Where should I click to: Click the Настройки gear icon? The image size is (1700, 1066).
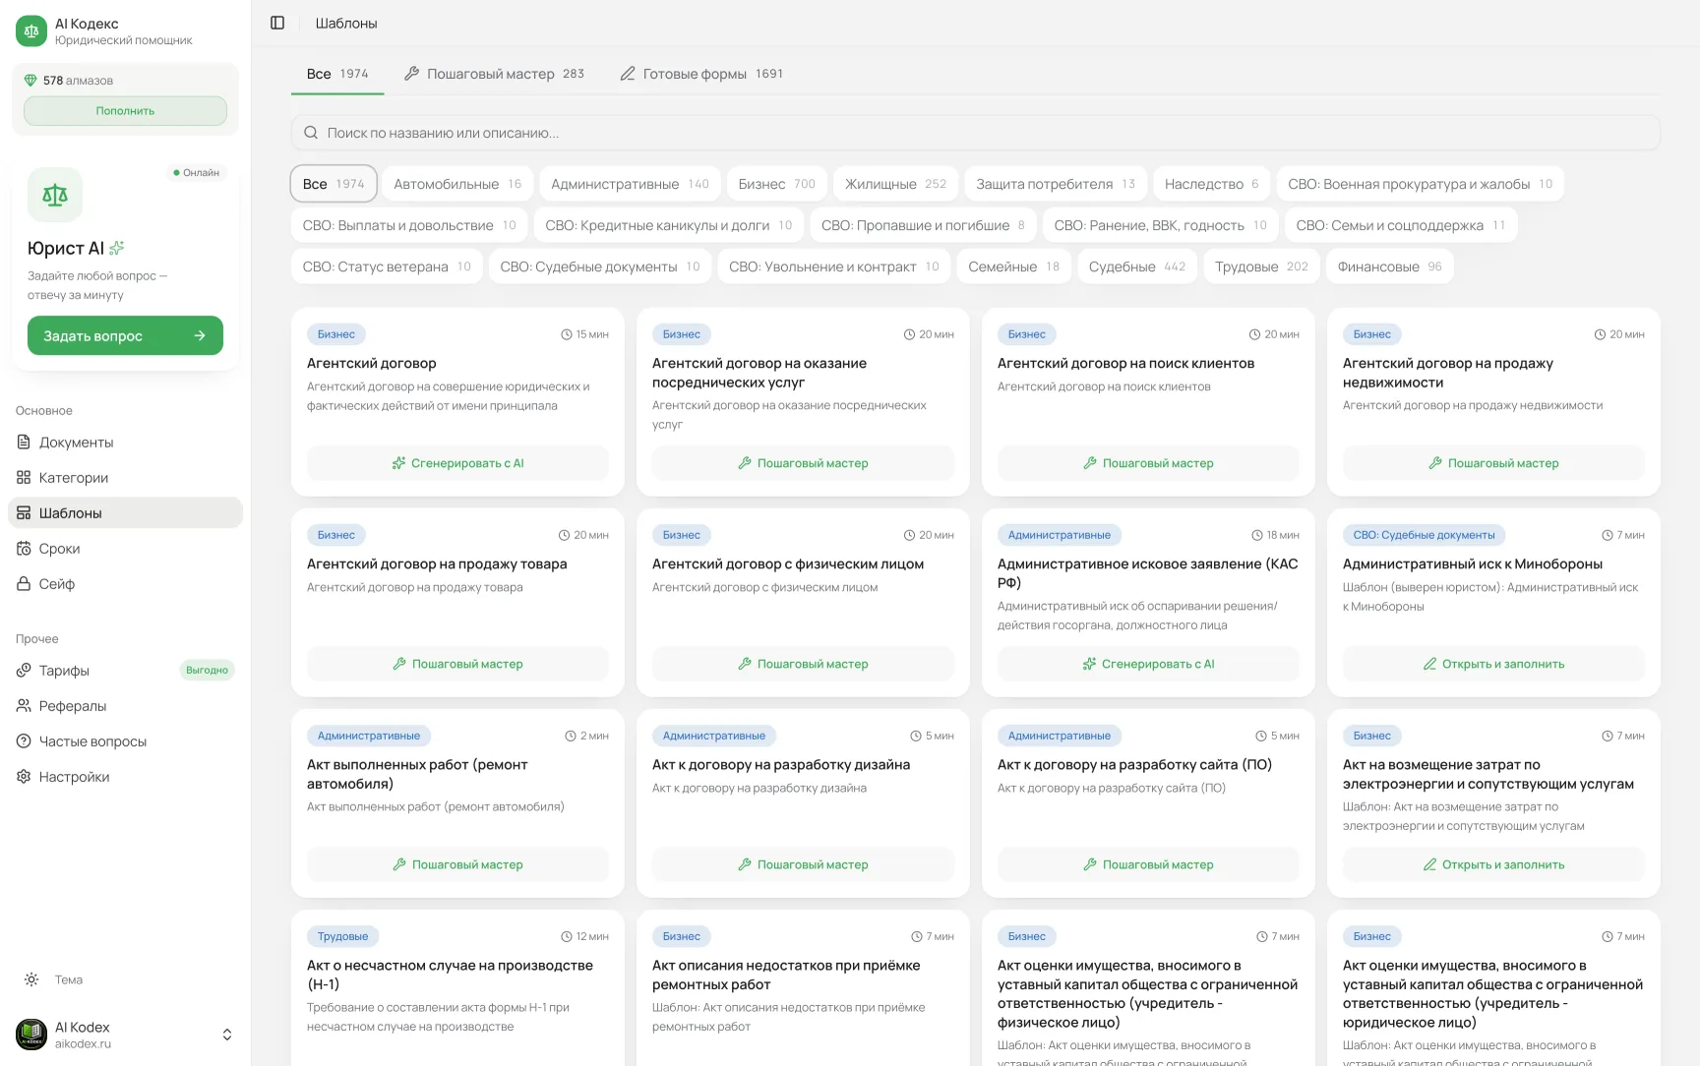(x=24, y=777)
